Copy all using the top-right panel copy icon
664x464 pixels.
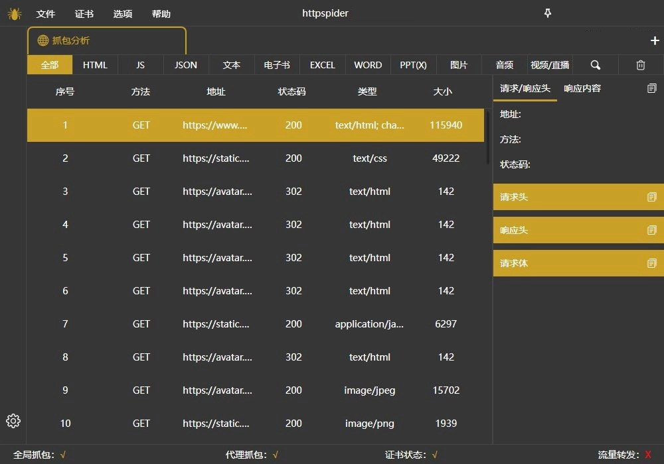pyautogui.click(x=652, y=88)
